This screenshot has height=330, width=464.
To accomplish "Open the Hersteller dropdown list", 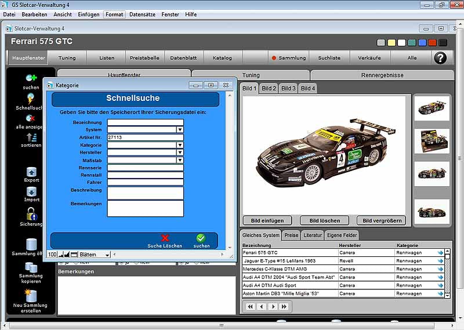I will tap(180, 153).
